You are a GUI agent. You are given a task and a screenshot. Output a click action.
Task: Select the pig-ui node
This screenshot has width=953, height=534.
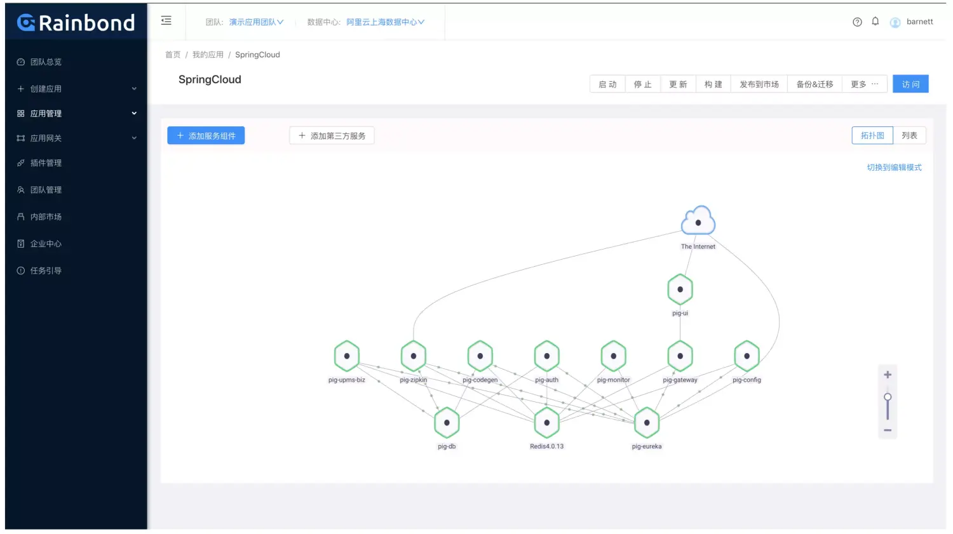[x=680, y=290]
